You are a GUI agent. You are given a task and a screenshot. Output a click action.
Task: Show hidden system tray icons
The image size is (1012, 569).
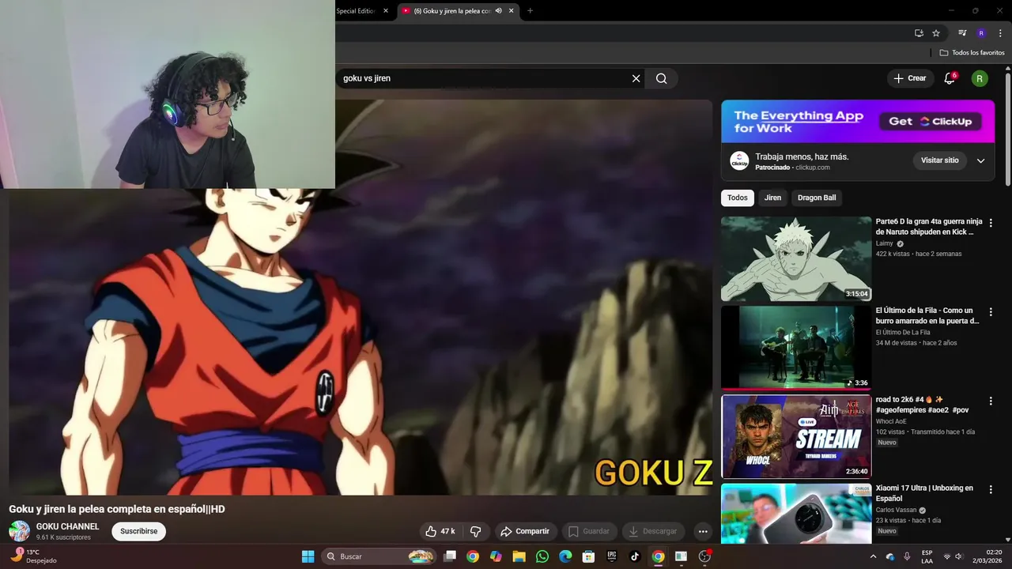coord(873,556)
